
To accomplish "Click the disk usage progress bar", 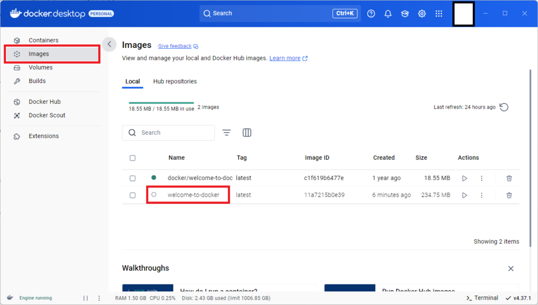I will pos(161,102).
